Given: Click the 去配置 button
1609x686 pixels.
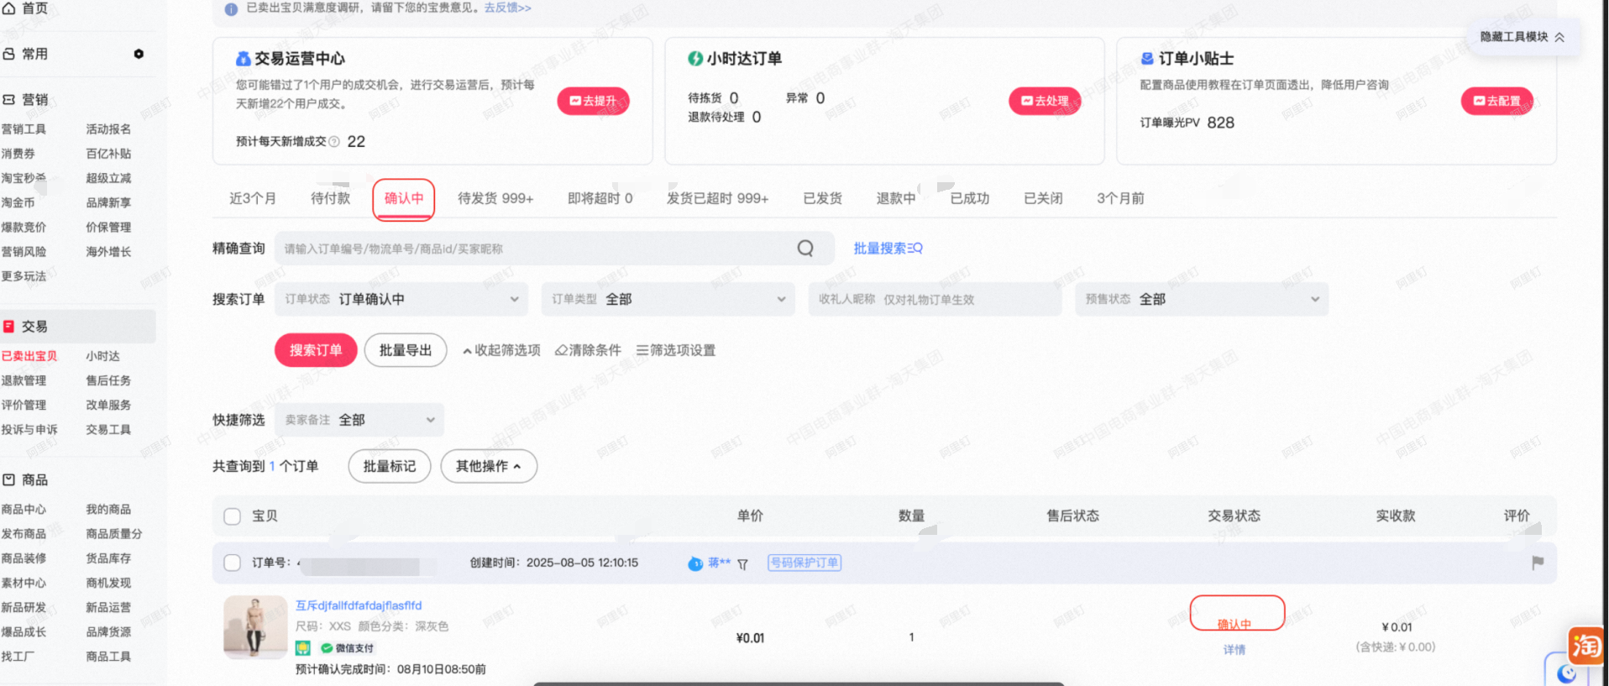Looking at the screenshot, I should tap(1496, 101).
